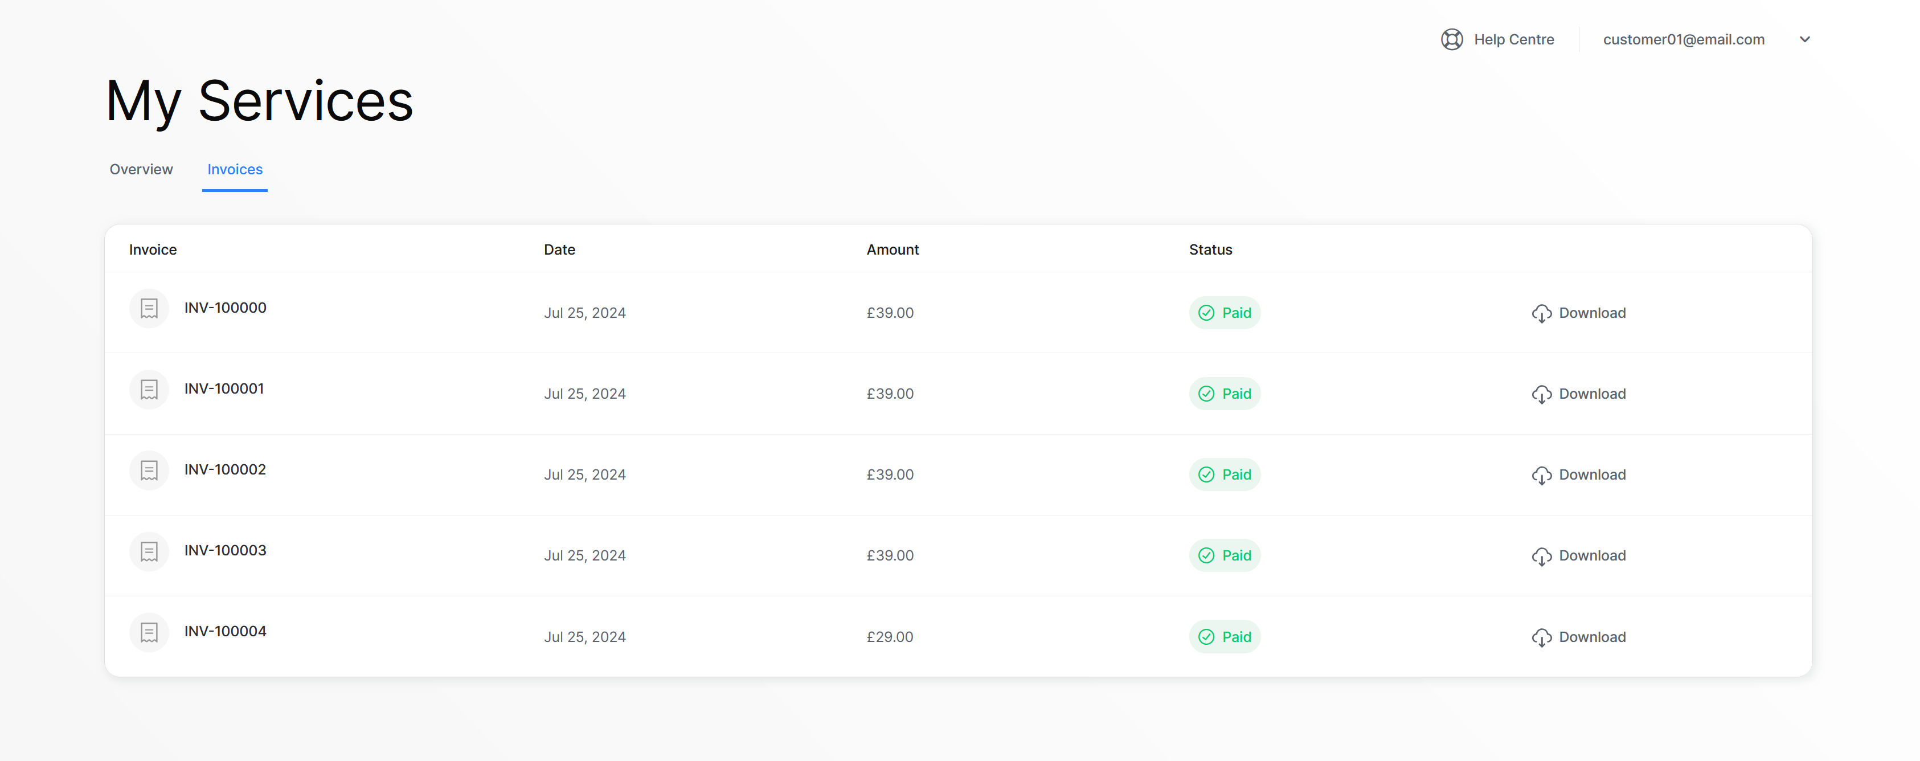Image resolution: width=1920 pixels, height=761 pixels.
Task: Click the Invoice column header
Action: click(x=153, y=249)
